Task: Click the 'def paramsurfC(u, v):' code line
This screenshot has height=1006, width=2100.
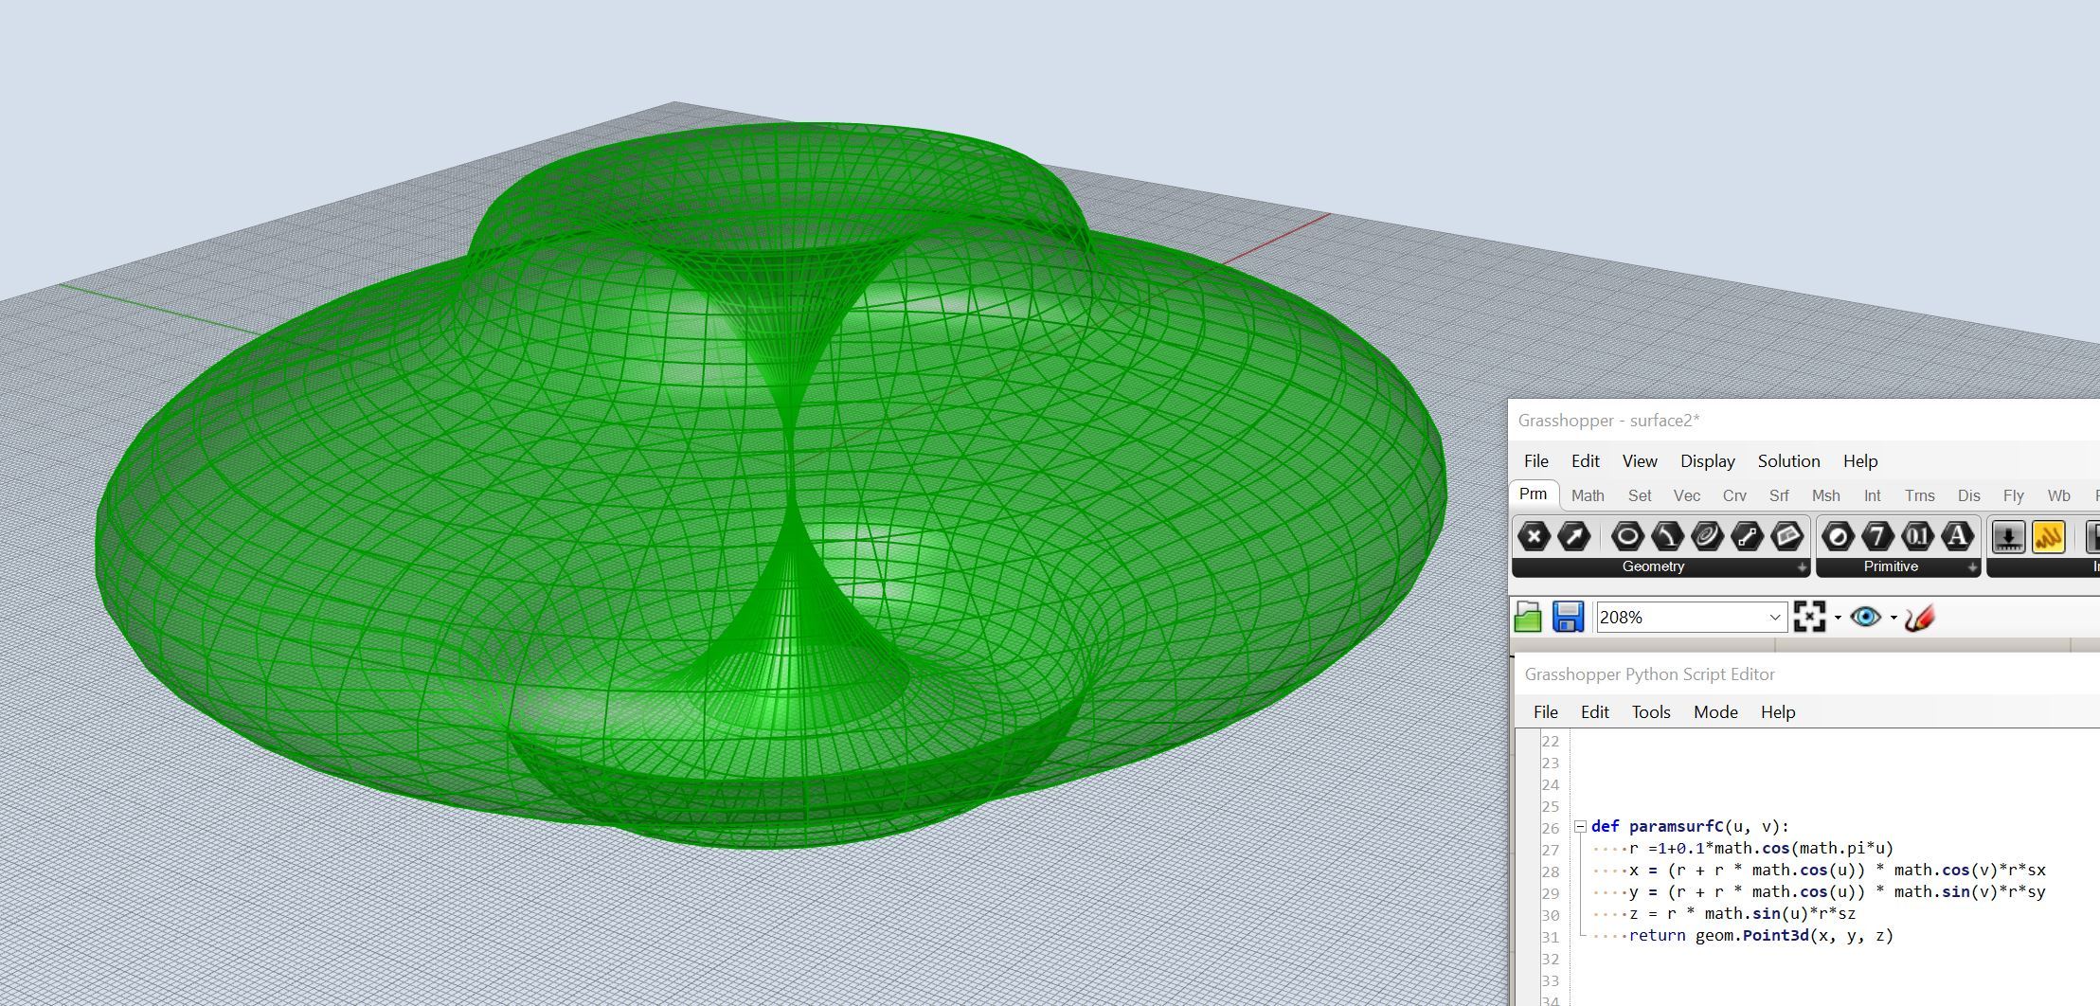Action: (x=1691, y=827)
